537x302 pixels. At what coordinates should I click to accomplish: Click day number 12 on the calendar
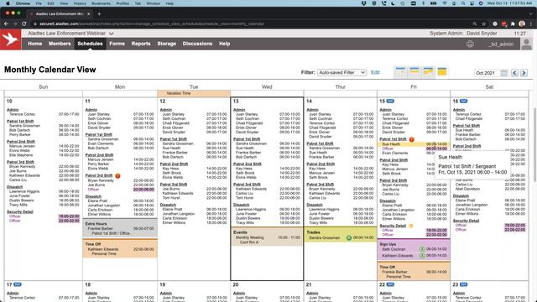tap(162, 102)
